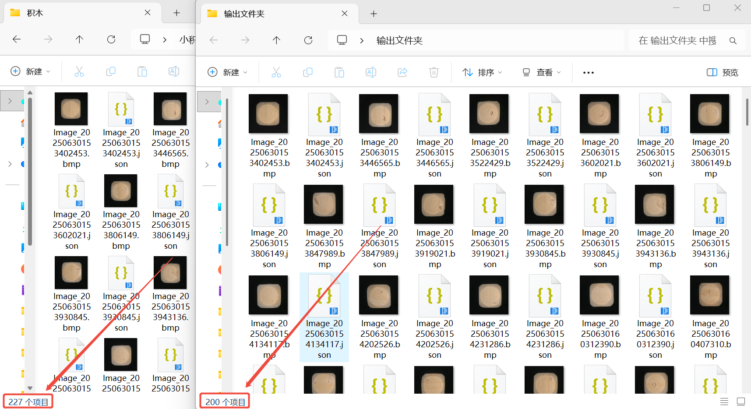
Task: Select Image_20250630153402453.json in 输出文件夹 window
Action: click(324, 136)
